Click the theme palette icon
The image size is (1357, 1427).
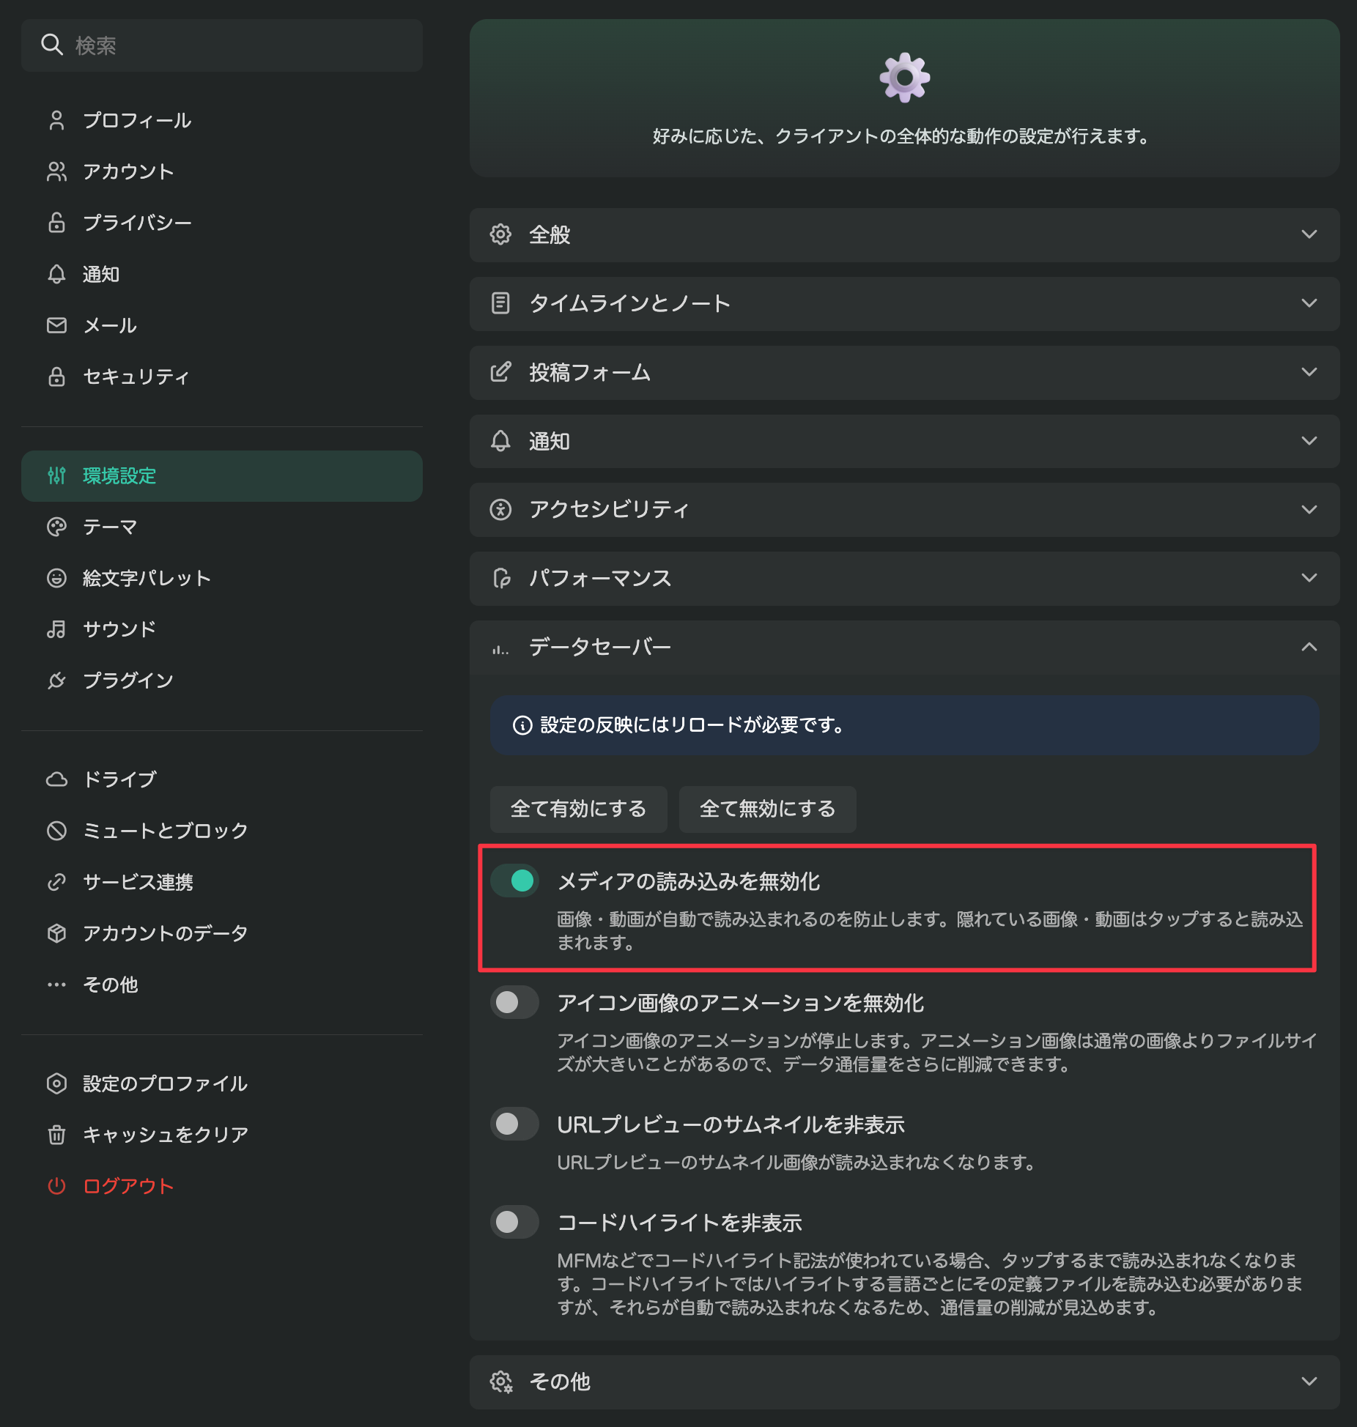pyautogui.click(x=56, y=527)
